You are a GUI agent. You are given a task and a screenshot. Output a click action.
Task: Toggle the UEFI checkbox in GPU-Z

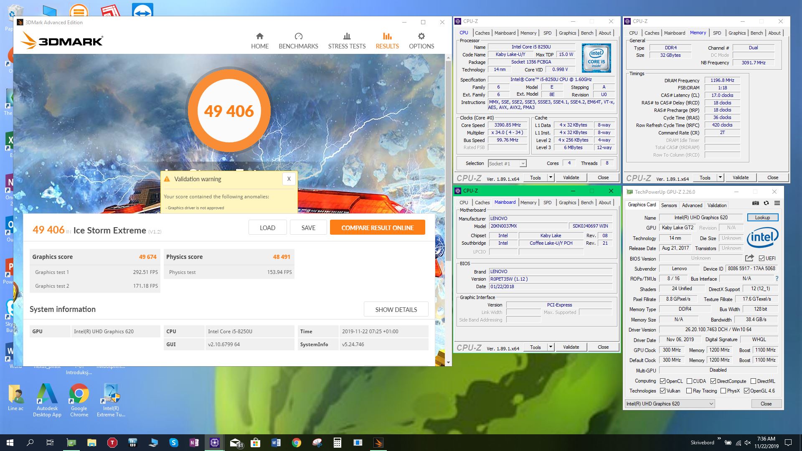coord(762,258)
